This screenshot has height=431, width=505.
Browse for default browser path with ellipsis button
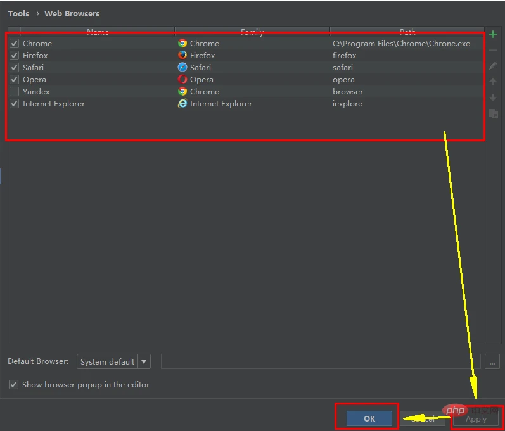point(492,362)
